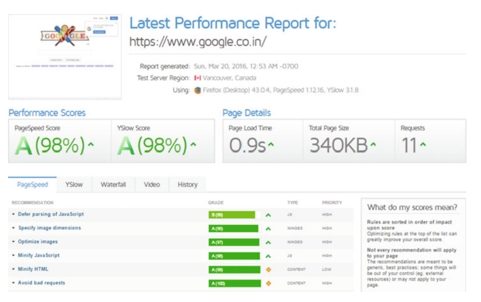The height and width of the screenshot is (302, 481).
Task: Click the Total Page Size up arrow
Action: click(373, 144)
